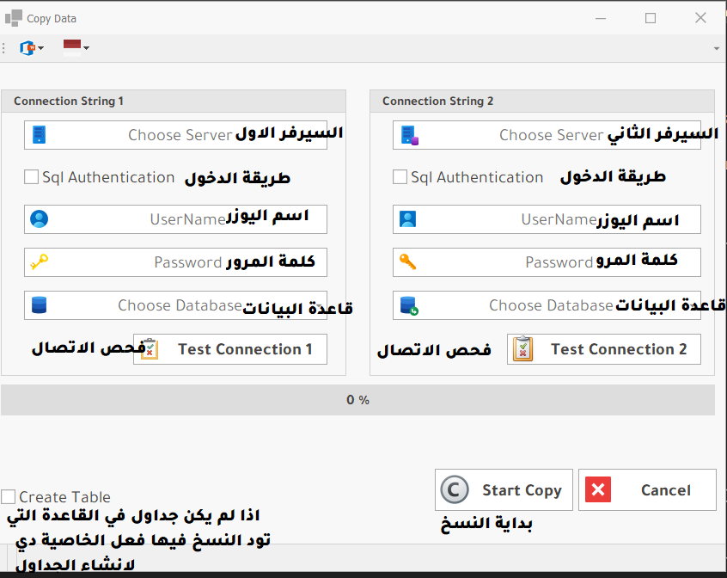Image resolution: width=727 pixels, height=578 pixels.
Task: Enable Sql Authentication for Connection String 1
Action: [x=32, y=177]
